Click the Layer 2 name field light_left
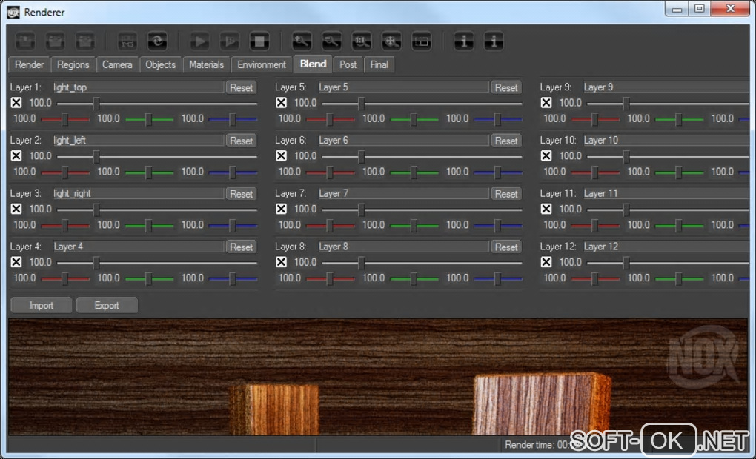Viewport: 756px width, 459px height. click(x=138, y=140)
